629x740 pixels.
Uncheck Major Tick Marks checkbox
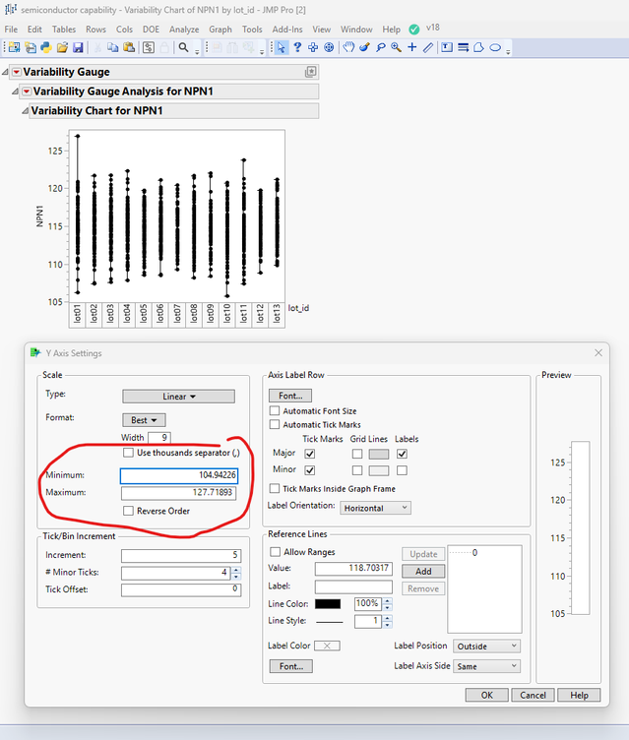(310, 454)
